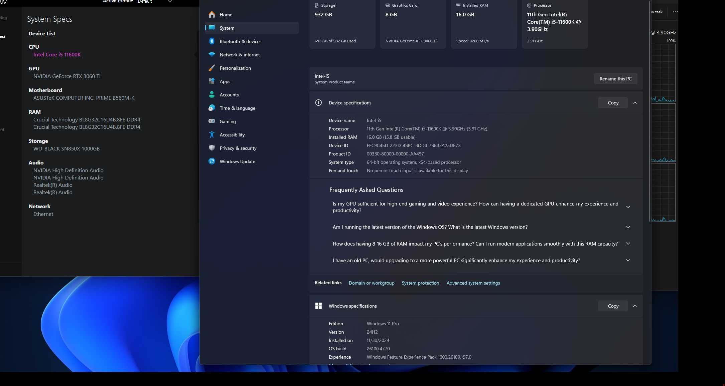Click the Device ID value
725x386 pixels.
point(414,145)
